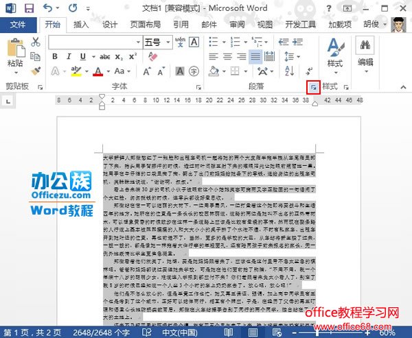The height and width of the screenshot is (338, 412).
Task: Insert an enclosed character (circled 字)
Action: pyautogui.click(x=194, y=71)
